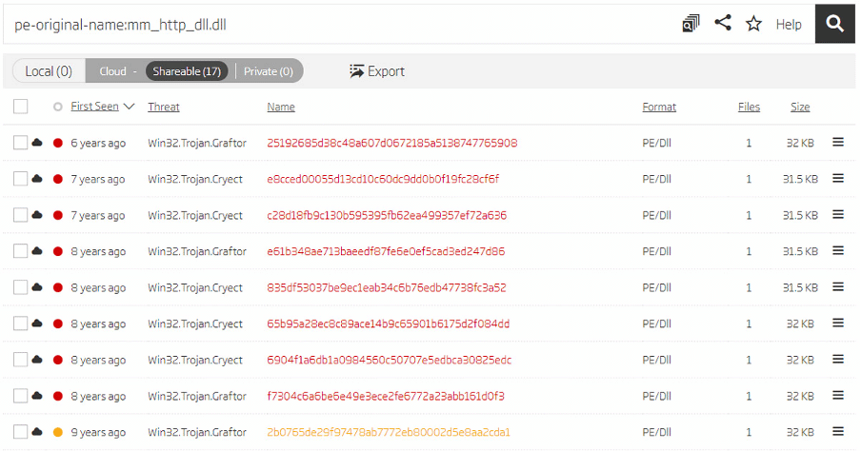Switch to the Private (0) tab
The height and width of the screenshot is (451, 861).
click(268, 71)
